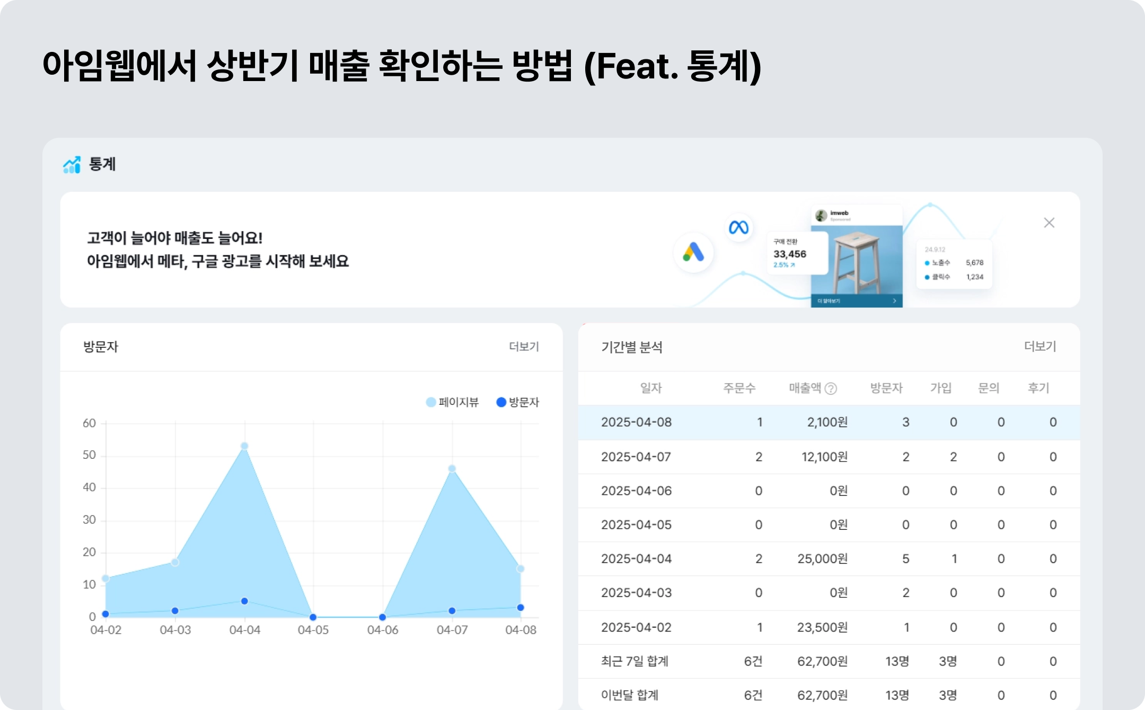Click the Google Ads logo icon

click(x=693, y=252)
